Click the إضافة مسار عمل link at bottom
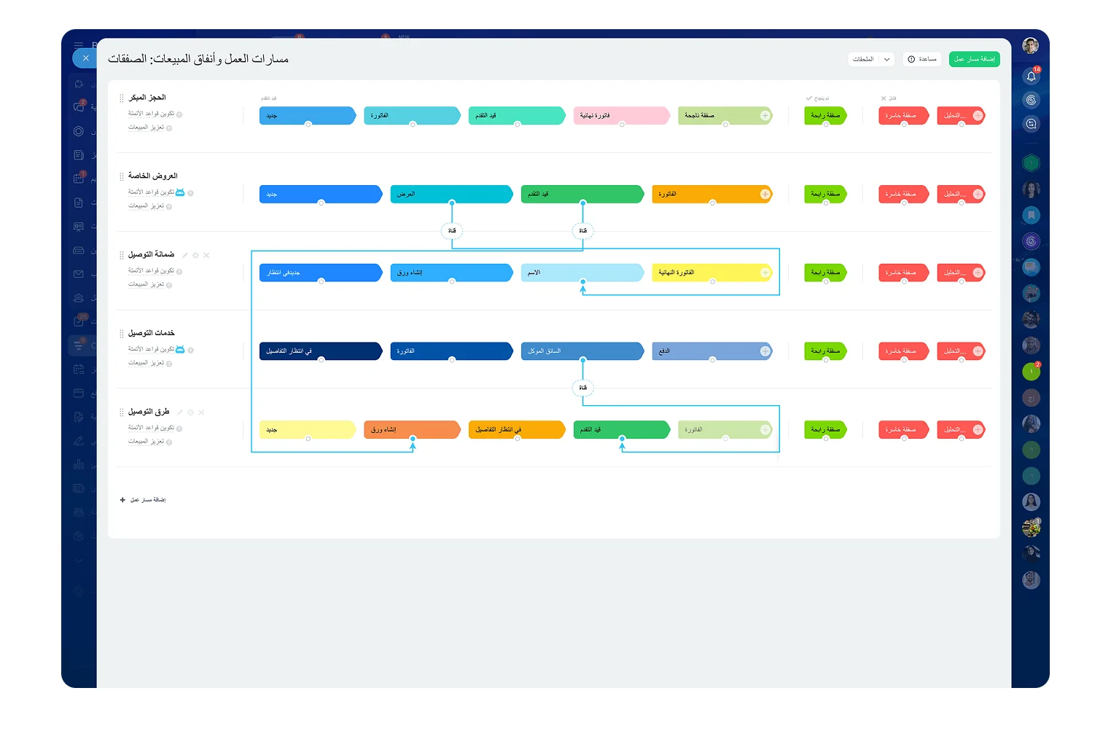 pyautogui.click(x=143, y=500)
